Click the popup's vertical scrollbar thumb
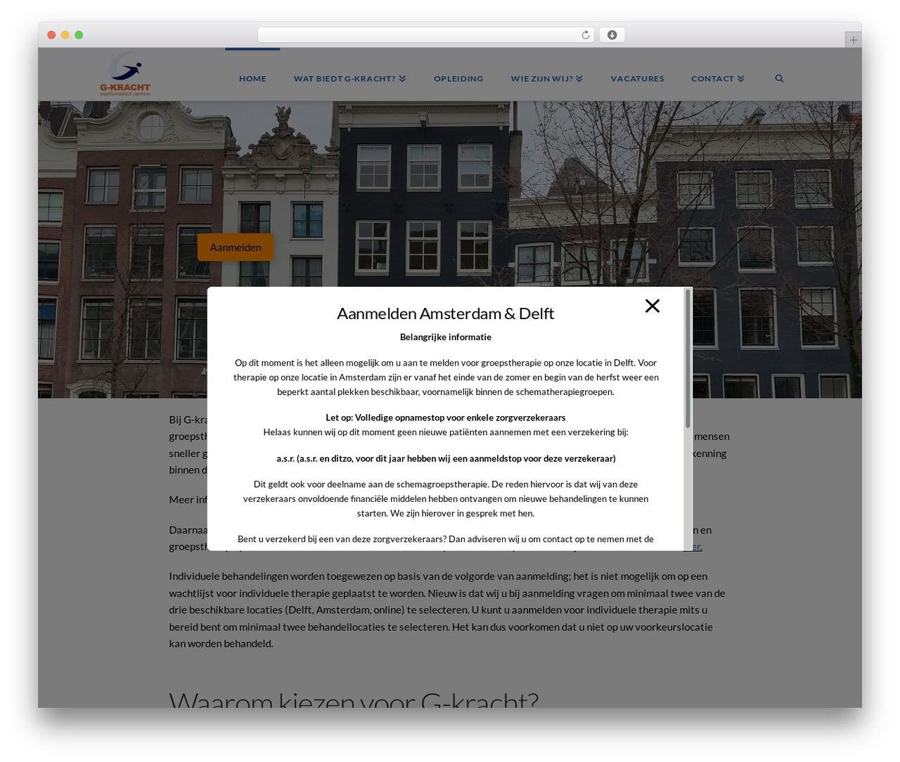This screenshot has height=762, width=900. point(688,358)
